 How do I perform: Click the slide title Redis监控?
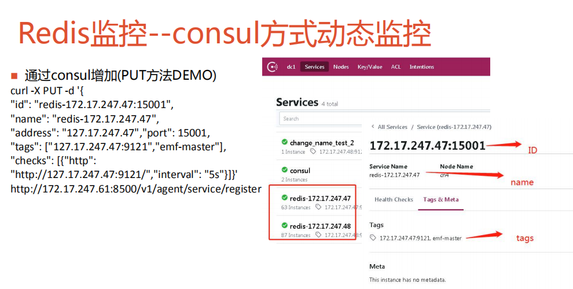click(x=224, y=34)
